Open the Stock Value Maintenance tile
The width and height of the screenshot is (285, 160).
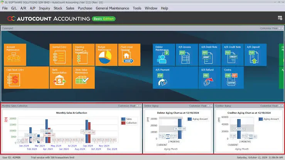83,77
